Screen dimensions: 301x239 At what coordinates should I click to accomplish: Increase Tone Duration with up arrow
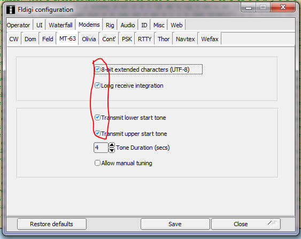pos(112,145)
